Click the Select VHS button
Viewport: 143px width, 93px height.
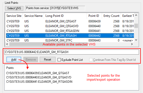(14, 8)
